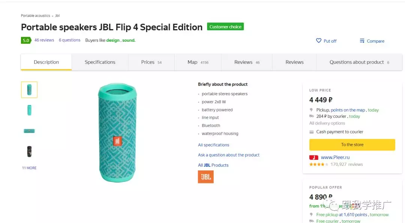Open the Prices tab

[151, 62]
